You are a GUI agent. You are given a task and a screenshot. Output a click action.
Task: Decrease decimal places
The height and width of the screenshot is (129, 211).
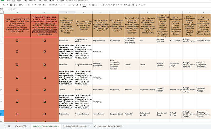(x=36, y=5)
